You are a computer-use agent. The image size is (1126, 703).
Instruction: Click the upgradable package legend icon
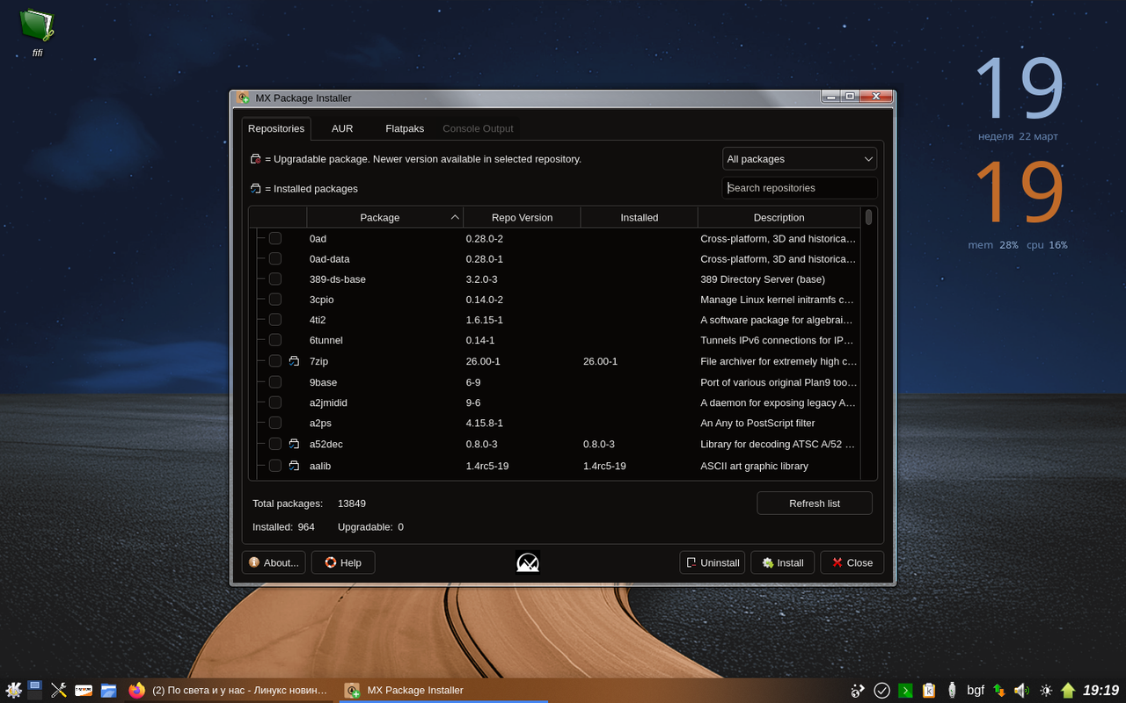click(256, 159)
